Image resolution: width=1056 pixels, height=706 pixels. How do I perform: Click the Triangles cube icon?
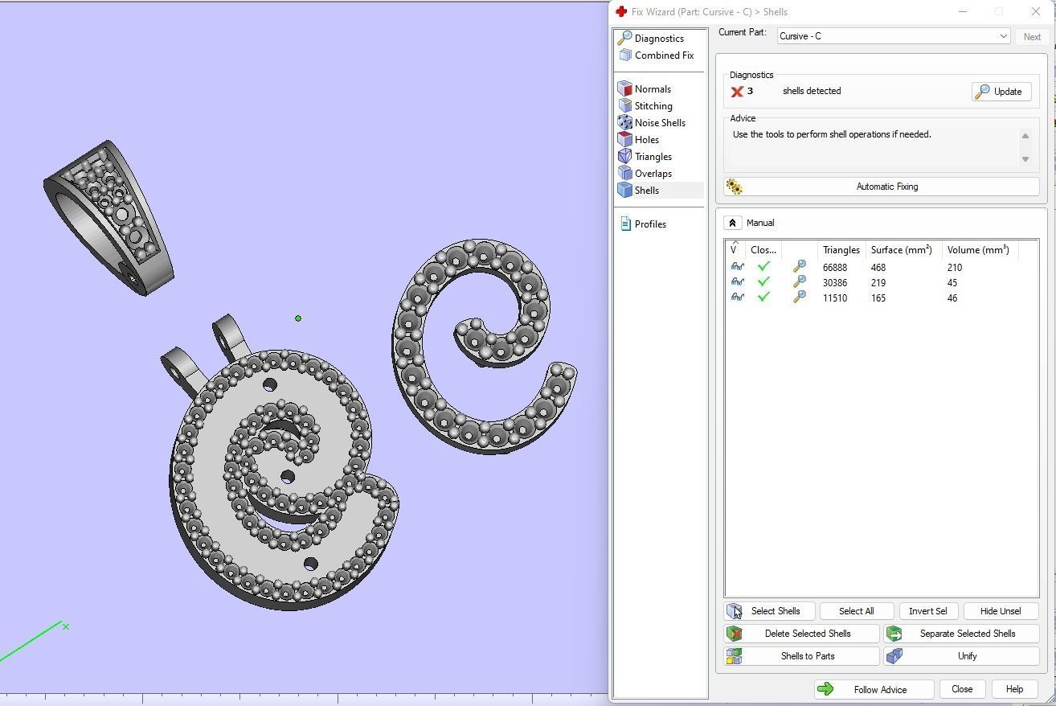click(x=624, y=156)
